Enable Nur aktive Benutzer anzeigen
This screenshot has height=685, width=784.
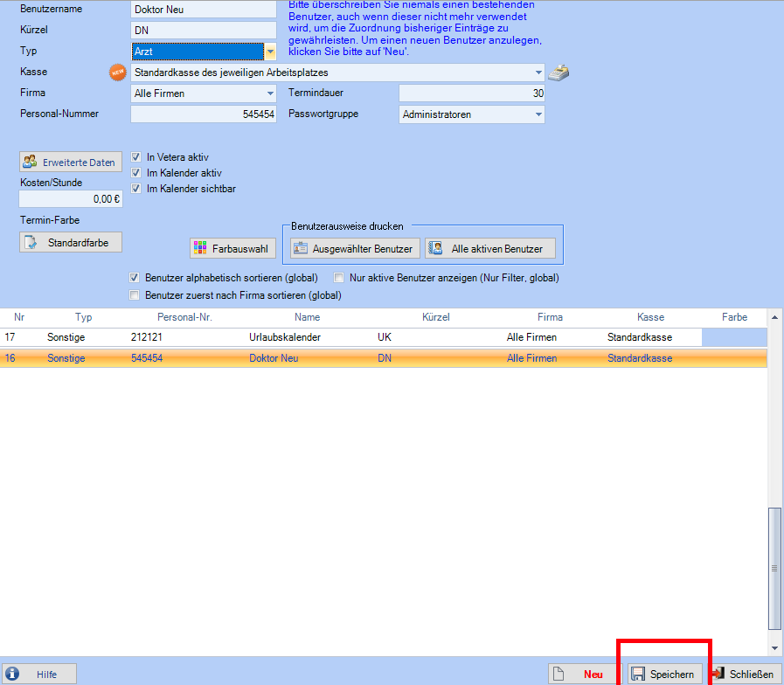[342, 278]
